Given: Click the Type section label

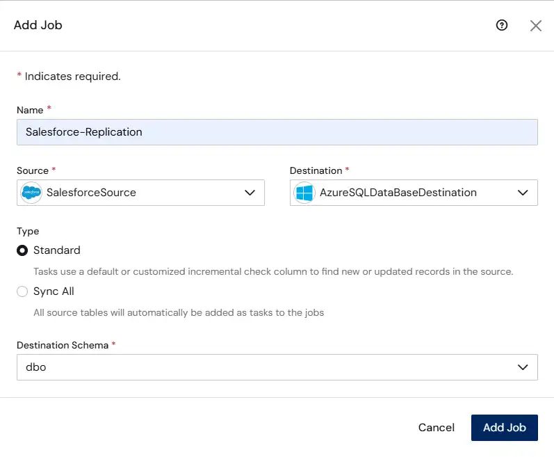Looking at the screenshot, I should pos(28,231).
